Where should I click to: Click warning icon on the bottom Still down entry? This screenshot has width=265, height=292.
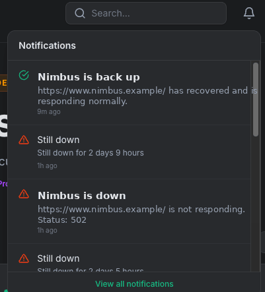click(x=24, y=258)
